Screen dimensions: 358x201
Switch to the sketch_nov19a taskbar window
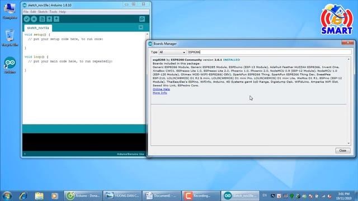240,196
